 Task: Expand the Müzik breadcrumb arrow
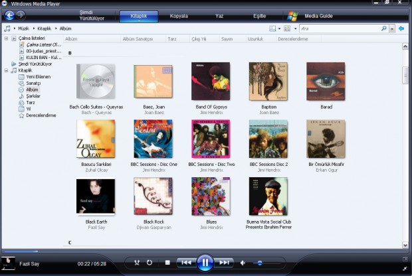click(15, 29)
